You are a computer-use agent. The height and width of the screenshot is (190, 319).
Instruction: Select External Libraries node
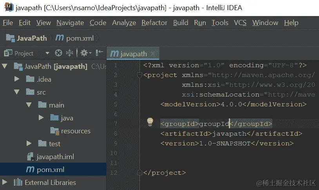pos(50,183)
